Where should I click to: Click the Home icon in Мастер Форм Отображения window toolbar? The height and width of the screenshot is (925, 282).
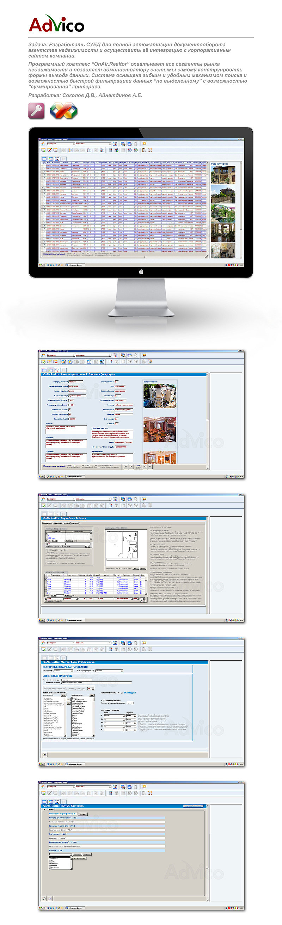[x=43, y=643]
